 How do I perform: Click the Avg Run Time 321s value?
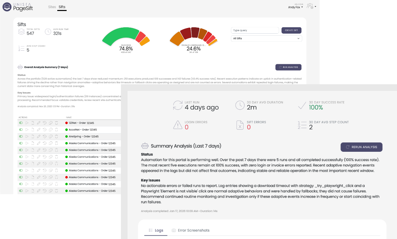pyautogui.click(x=57, y=33)
